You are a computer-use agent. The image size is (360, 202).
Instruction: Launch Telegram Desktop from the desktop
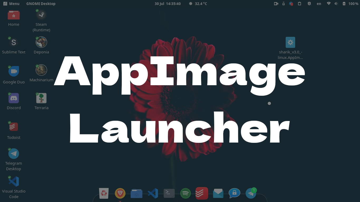14,154
